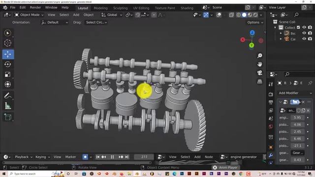Open the Orientation Default dropdown

pos(55,22)
